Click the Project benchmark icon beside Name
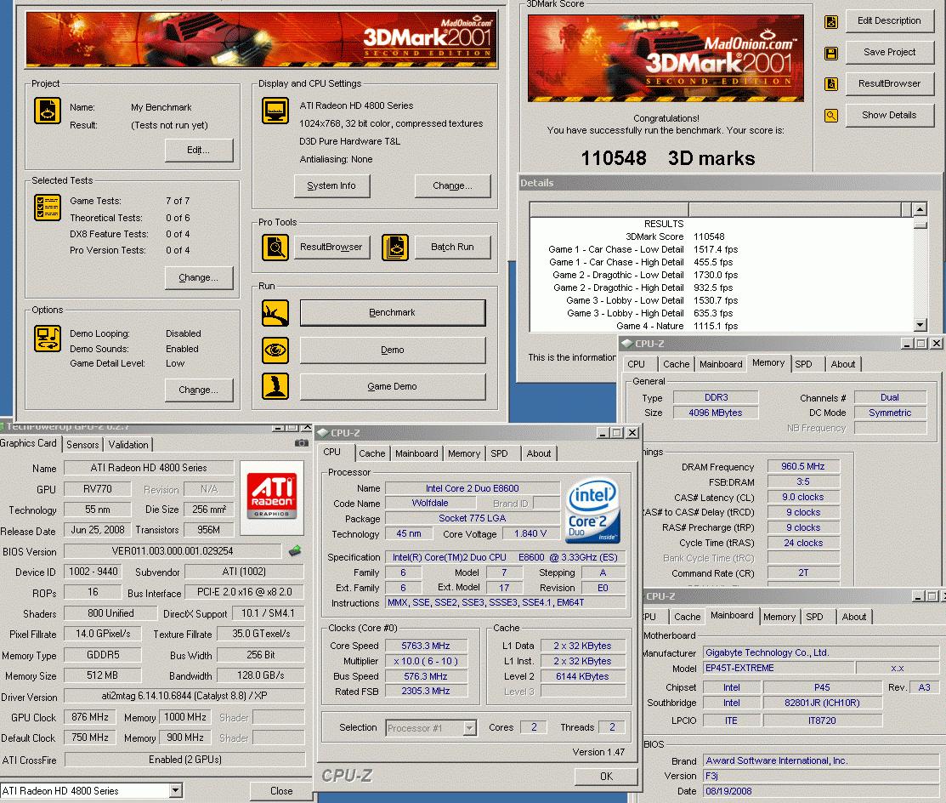The image size is (946, 803). click(x=47, y=111)
